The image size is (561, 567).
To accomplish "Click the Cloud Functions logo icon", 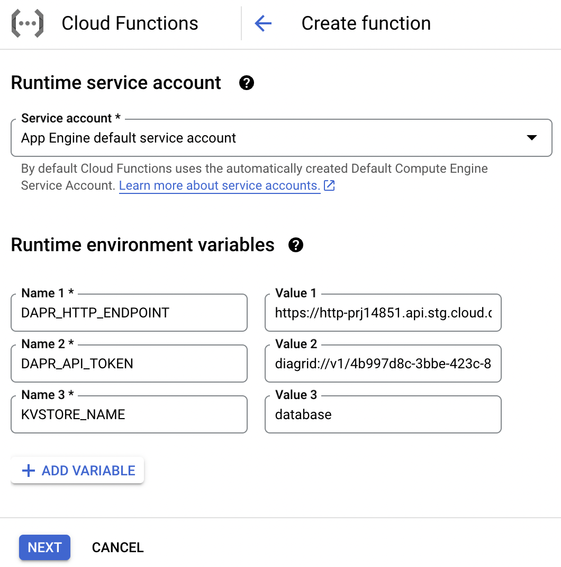I will pos(28,23).
